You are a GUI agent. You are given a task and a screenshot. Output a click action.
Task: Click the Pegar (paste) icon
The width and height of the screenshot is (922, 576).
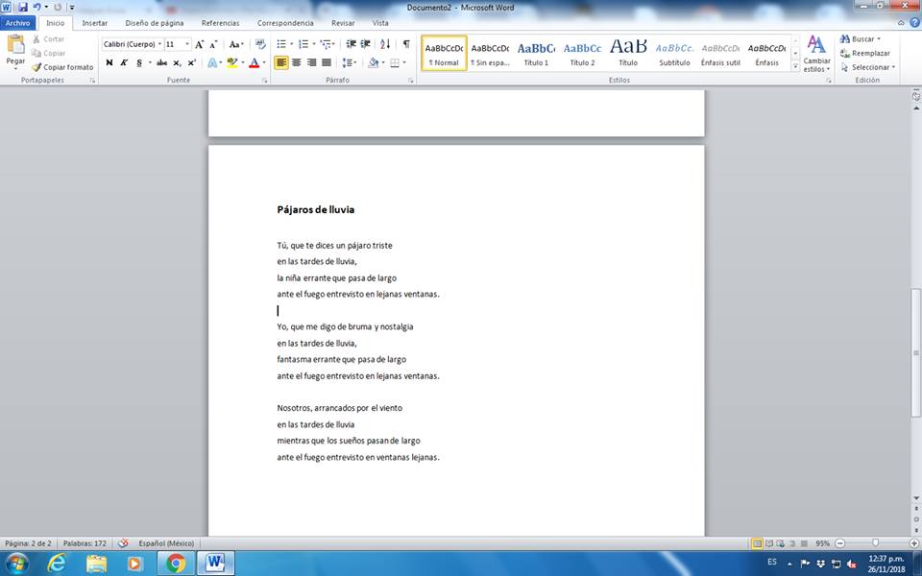(15, 45)
